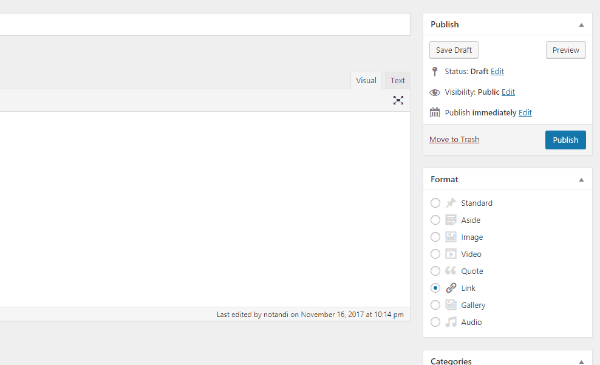This screenshot has width=600, height=365.
Task: Click the Audio format music note icon
Action: pos(451,322)
